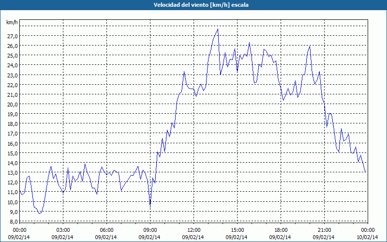
Task: Click the 21:00 time label
Action: (x=324, y=230)
